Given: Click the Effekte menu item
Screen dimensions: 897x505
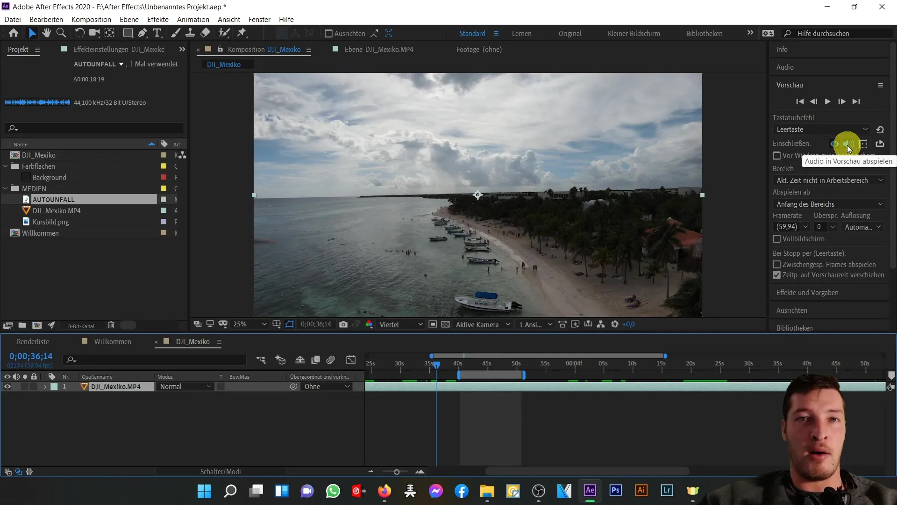Looking at the screenshot, I should coord(158,19).
